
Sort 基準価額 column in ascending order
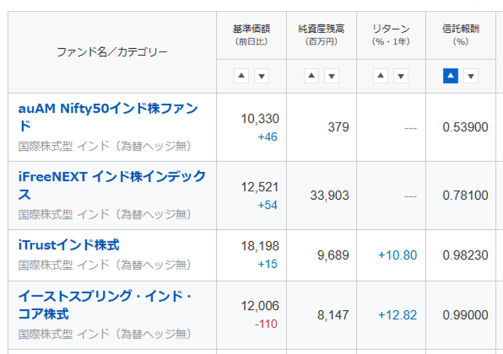point(242,75)
